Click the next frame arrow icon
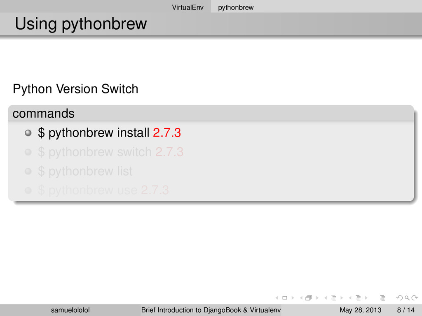This screenshot has height=316, width=422. tap(317, 298)
